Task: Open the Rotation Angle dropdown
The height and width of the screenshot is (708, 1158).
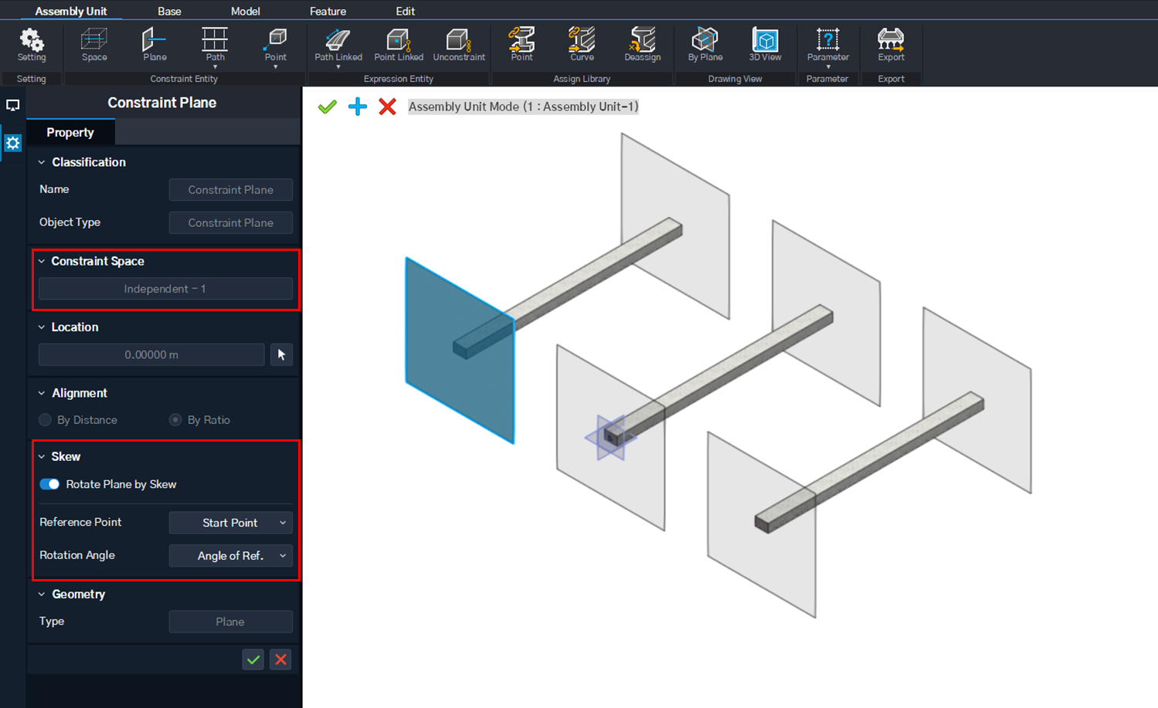Action: [x=230, y=556]
